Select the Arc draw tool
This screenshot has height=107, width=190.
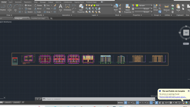(15, 8)
